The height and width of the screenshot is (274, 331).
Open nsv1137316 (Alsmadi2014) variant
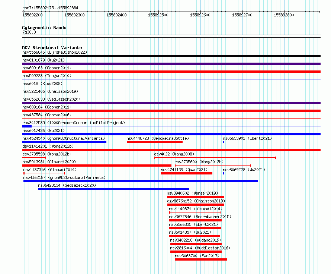pyautogui.click(x=50, y=170)
